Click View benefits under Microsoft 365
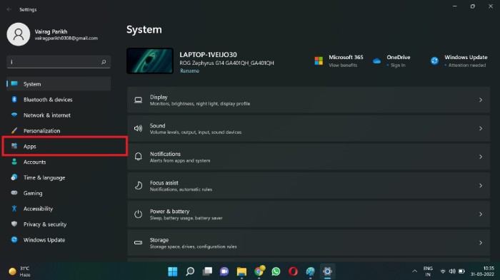Screen dimensions: 500x280 tap(343, 66)
